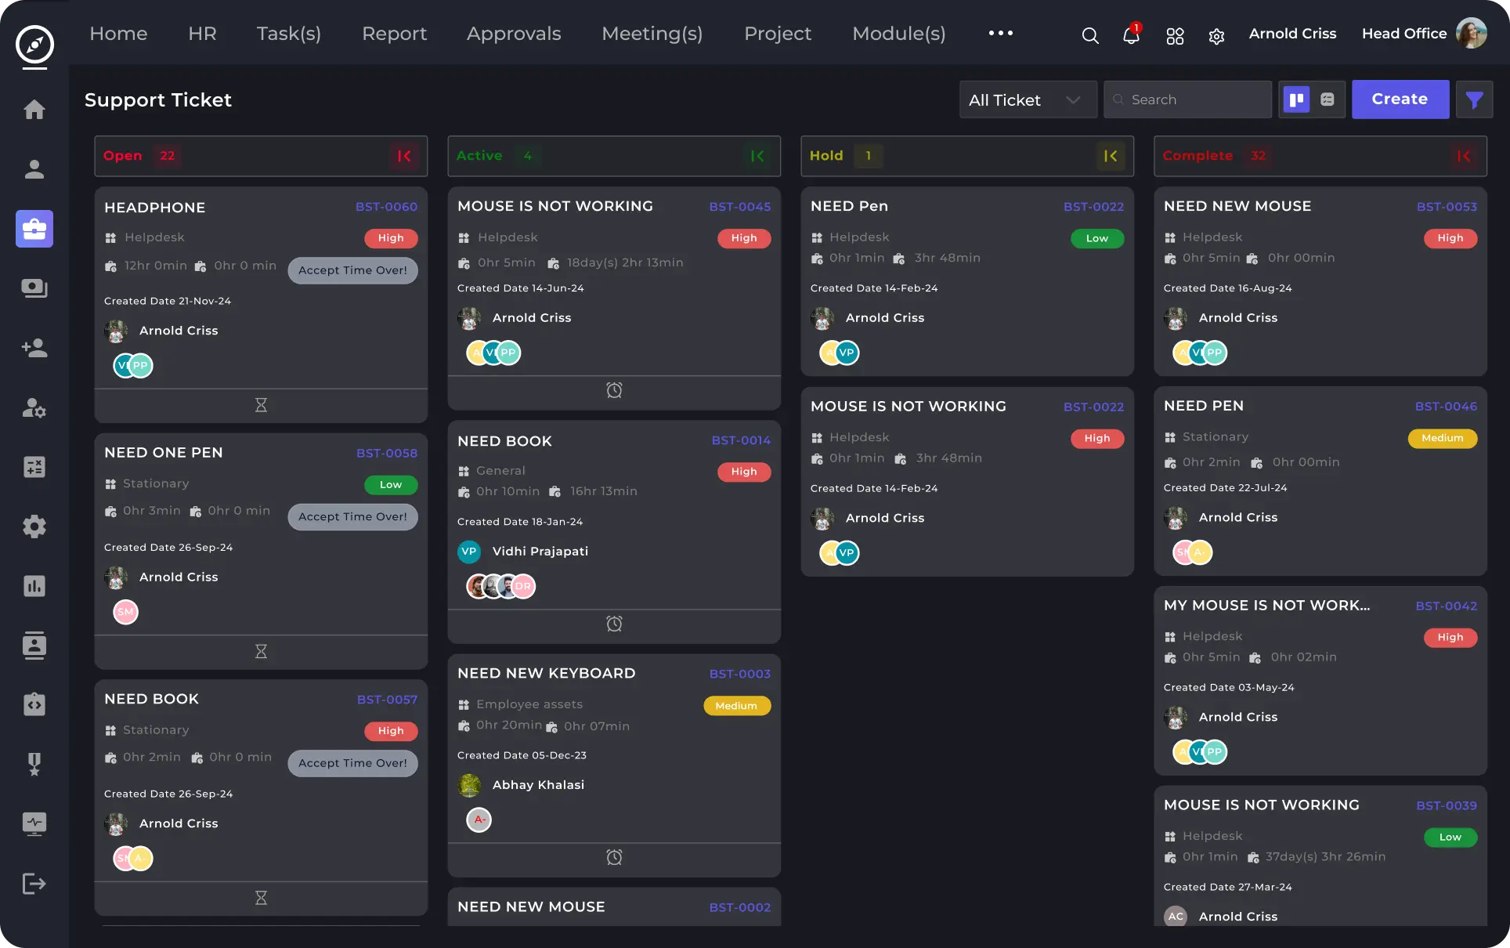Open the briefcase icon in sidebar

[x=34, y=229]
